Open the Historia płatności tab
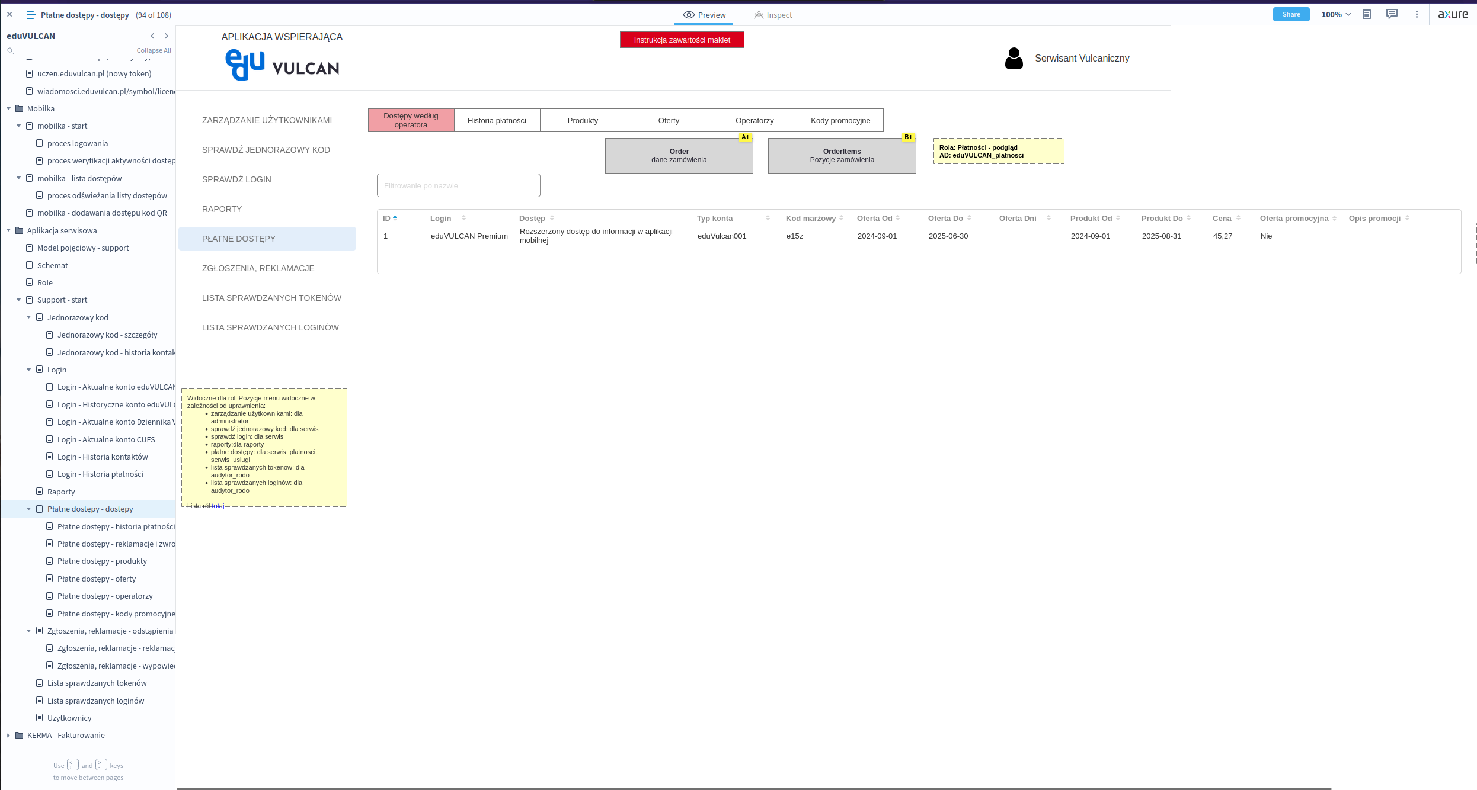The image size is (1477, 790). tap(497, 120)
